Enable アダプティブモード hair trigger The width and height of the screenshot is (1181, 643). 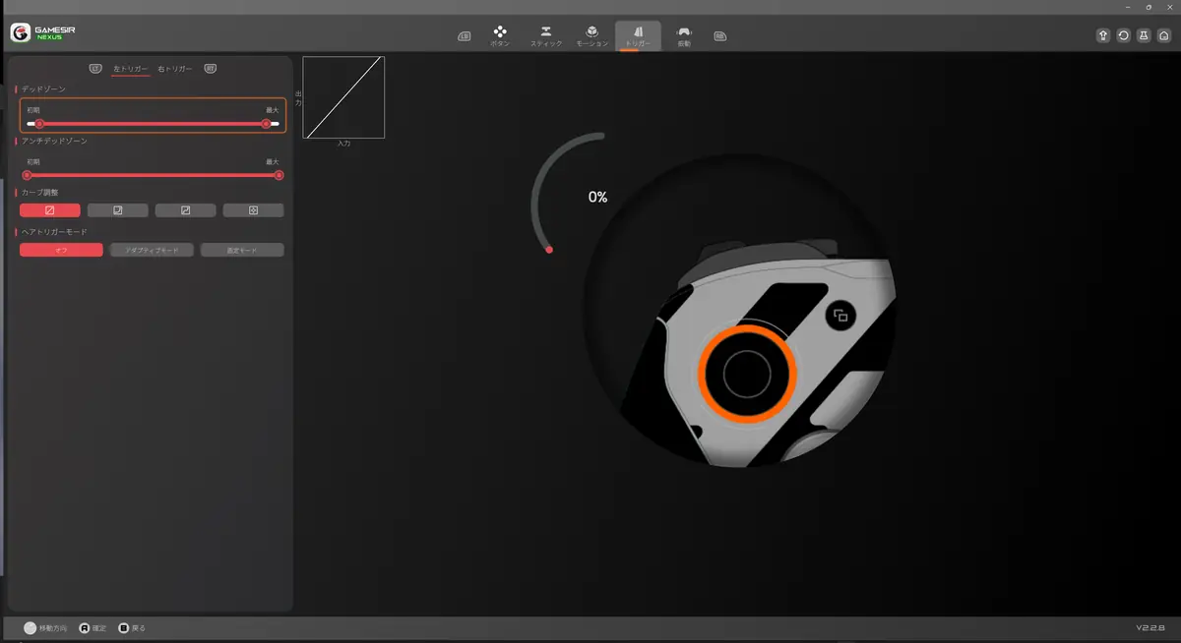click(x=152, y=251)
